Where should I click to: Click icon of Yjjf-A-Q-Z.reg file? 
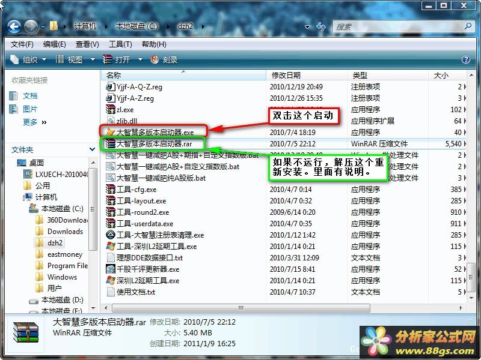point(110,87)
